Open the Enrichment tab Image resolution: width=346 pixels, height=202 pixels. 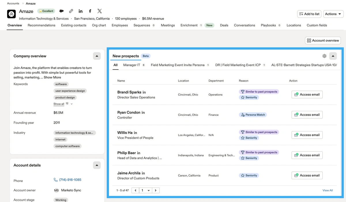click(191, 25)
